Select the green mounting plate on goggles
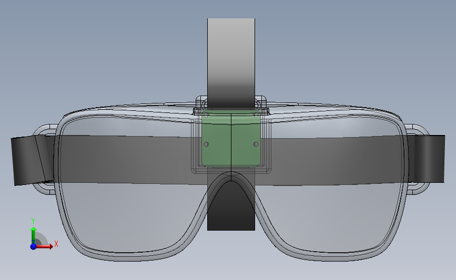 (x=231, y=138)
